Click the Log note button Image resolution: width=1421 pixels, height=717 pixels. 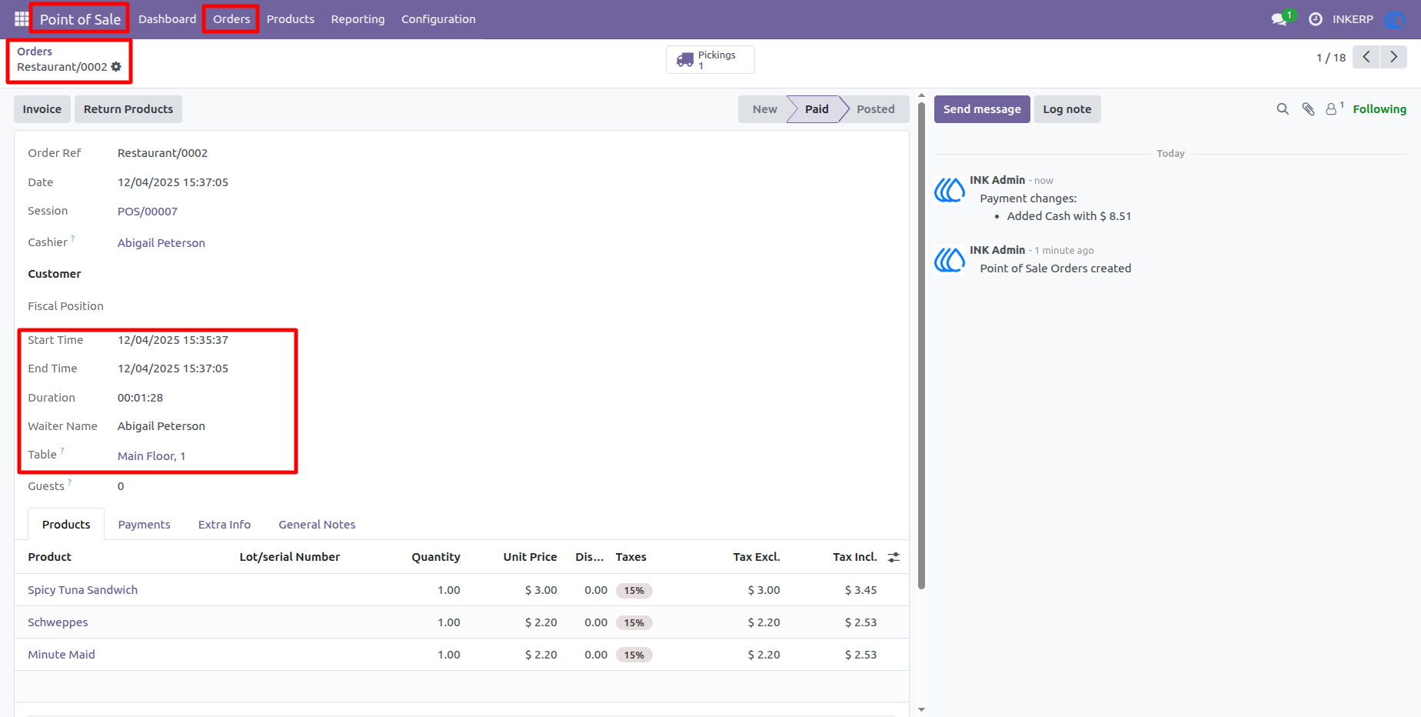coord(1067,109)
